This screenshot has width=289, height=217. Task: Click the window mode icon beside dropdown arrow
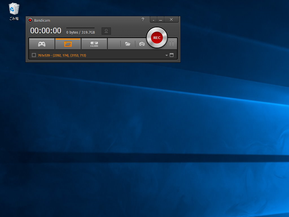(x=172, y=55)
